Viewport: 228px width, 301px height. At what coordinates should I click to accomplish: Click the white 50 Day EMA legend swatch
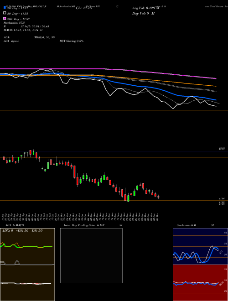point(5,13)
